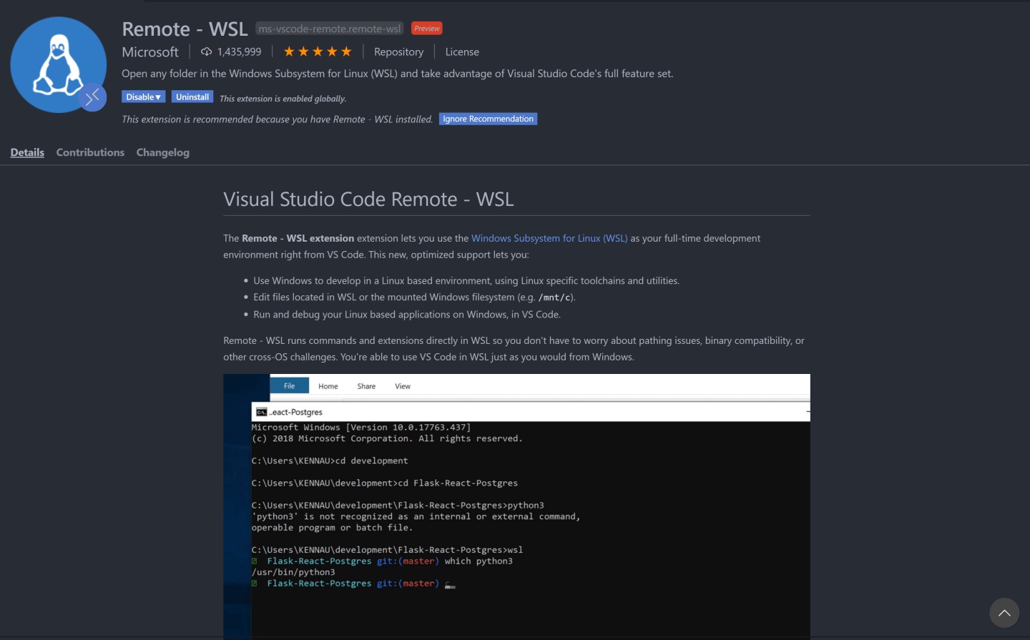Click the 'Use Windows to develop' bullet text
Image resolution: width=1030 pixels, height=640 pixels.
pos(466,281)
